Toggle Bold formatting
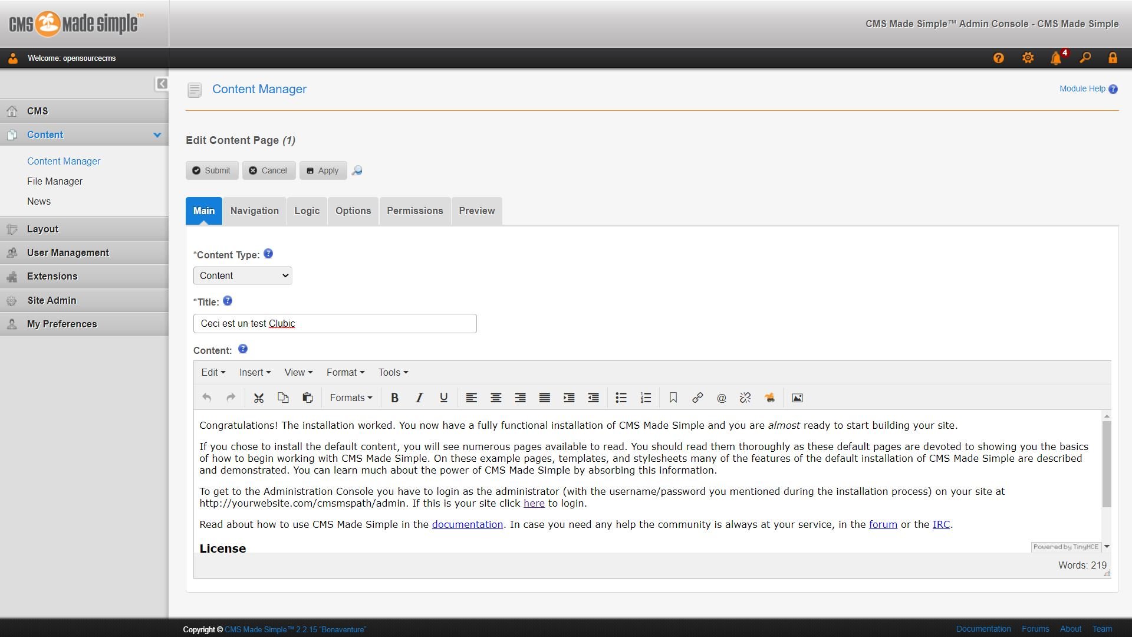 click(x=395, y=398)
